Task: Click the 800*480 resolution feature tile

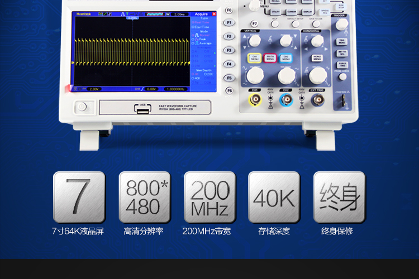Action: [x=144, y=197]
